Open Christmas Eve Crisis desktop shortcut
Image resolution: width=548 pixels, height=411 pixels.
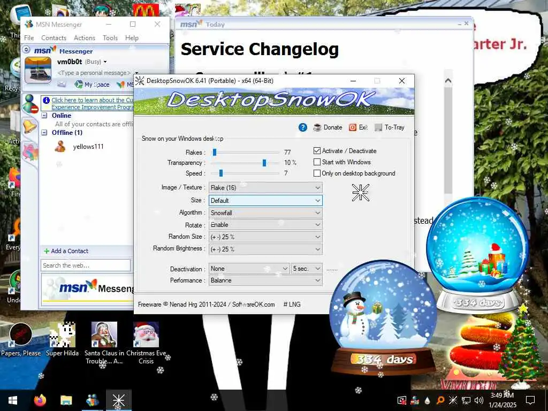[x=146, y=343]
